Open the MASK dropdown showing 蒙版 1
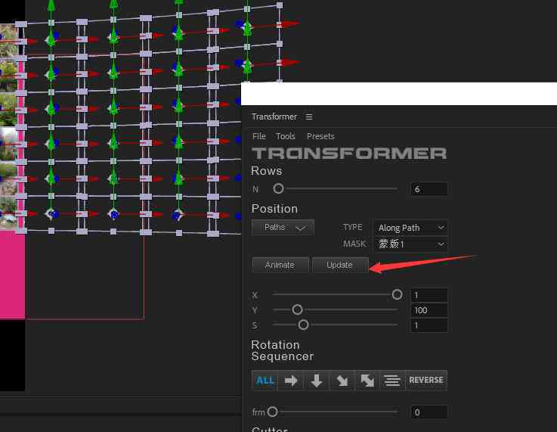The height and width of the screenshot is (432, 557). (x=410, y=244)
